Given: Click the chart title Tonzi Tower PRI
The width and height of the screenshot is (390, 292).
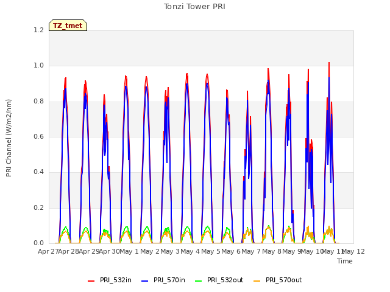Looking at the screenshot, I should click(194, 7).
